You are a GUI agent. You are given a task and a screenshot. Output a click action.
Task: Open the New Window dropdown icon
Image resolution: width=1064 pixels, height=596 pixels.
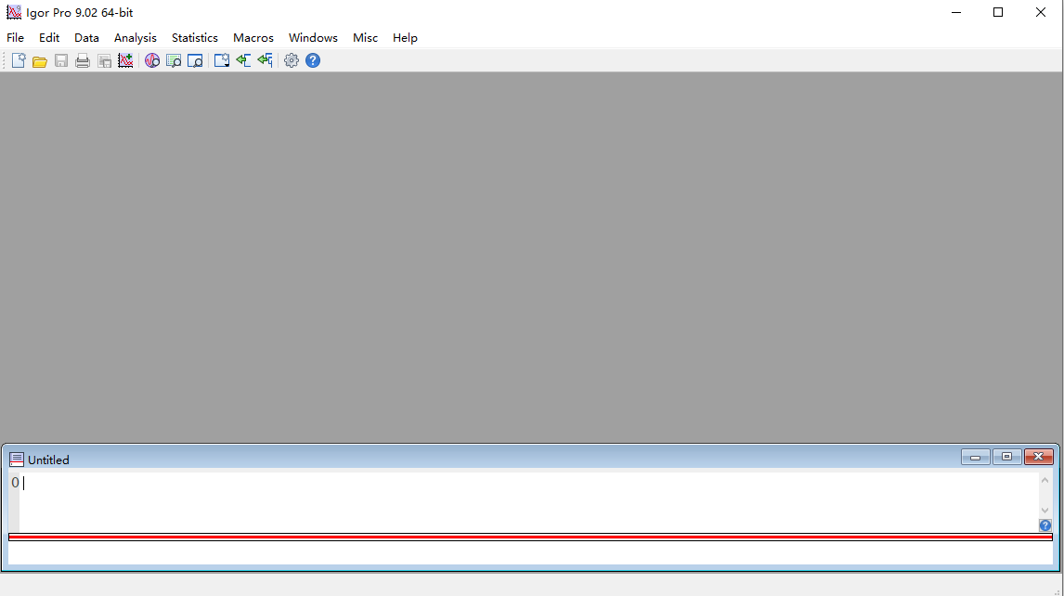tap(222, 60)
